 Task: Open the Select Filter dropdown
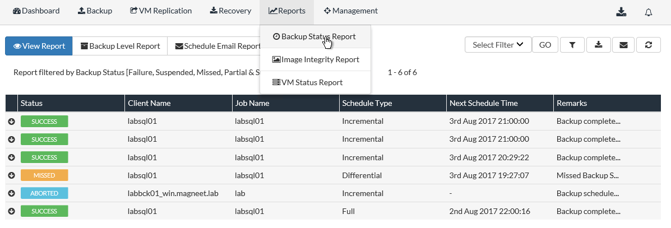498,45
